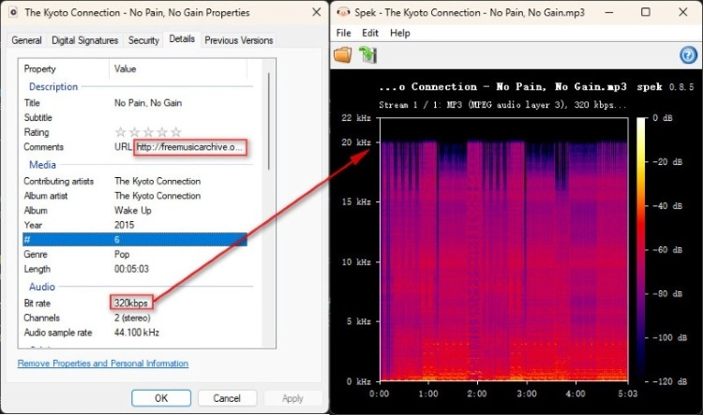Maximize the Spek window
The height and width of the screenshot is (415, 703).
point(646,12)
